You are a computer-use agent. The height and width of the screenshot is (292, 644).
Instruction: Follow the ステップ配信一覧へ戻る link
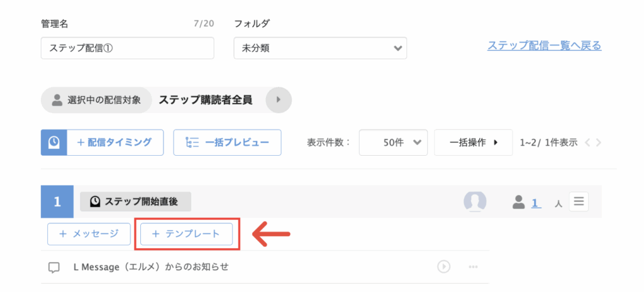tap(544, 45)
